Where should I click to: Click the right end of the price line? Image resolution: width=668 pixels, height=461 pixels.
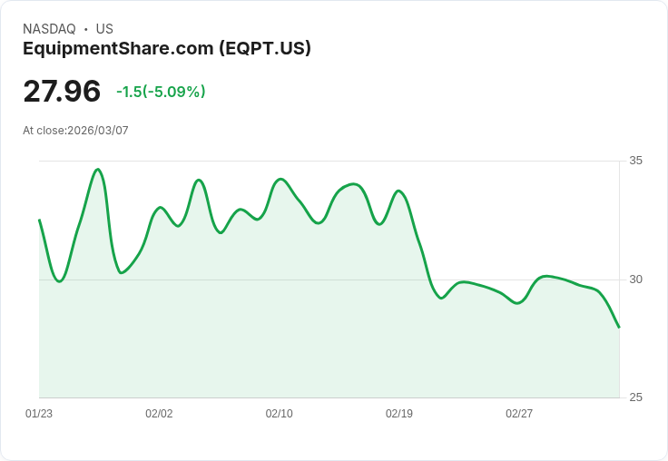(619, 327)
